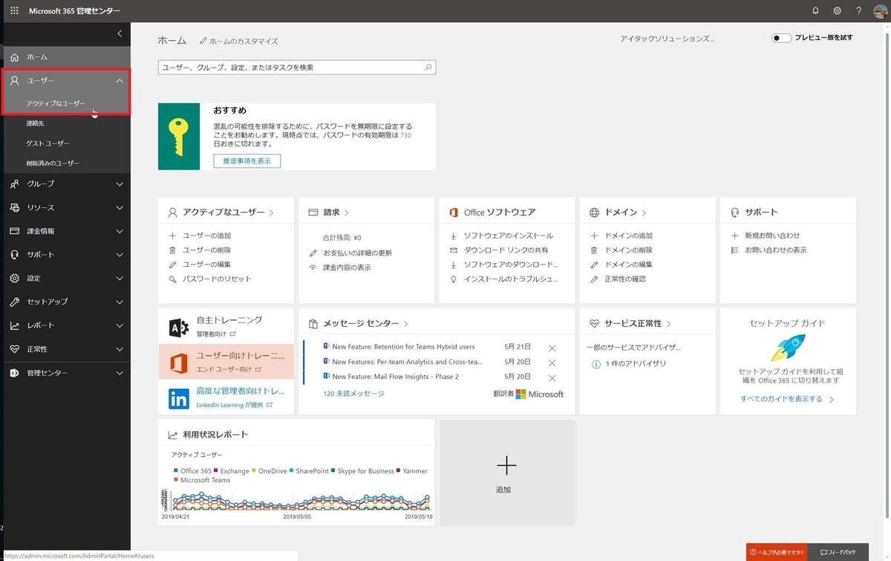Image resolution: width=891 pixels, height=561 pixels.
Task: Dismiss the Mail Flow Insights message with its ×
Action: coord(552,377)
